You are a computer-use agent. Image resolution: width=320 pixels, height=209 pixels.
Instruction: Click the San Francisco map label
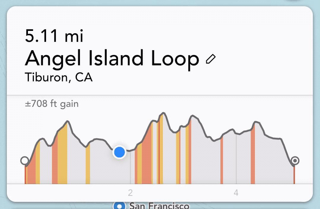(159, 205)
